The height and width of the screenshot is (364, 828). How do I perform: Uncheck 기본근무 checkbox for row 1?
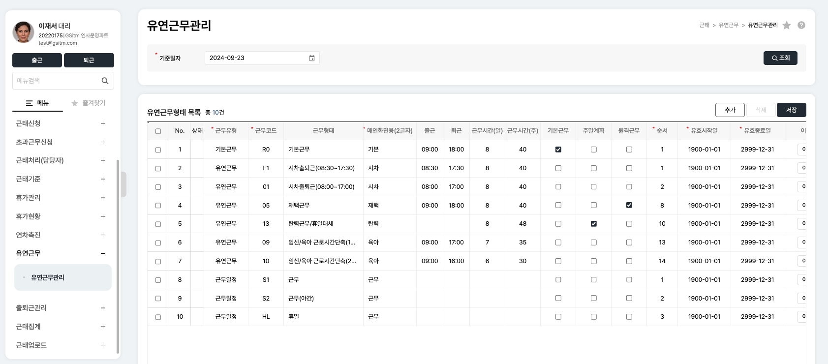pos(558,150)
